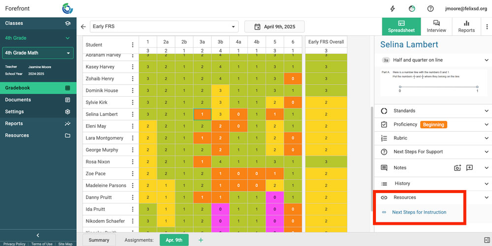Click the lightning bolt icon in header

pos(393,9)
